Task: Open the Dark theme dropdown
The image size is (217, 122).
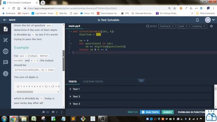Action: pyautogui.click(x=183, y=26)
